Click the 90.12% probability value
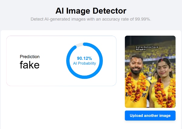This screenshot has height=129, width=182. tap(84, 58)
